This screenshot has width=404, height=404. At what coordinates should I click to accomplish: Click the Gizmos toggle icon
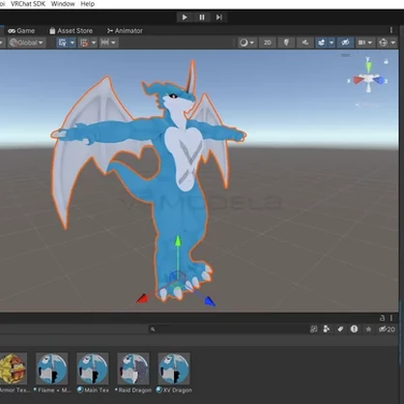(x=383, y=43)
